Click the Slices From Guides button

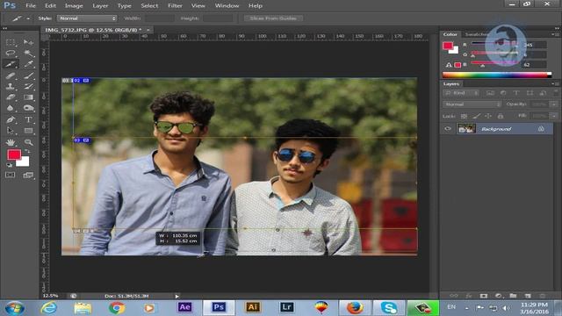click(273, 18)
